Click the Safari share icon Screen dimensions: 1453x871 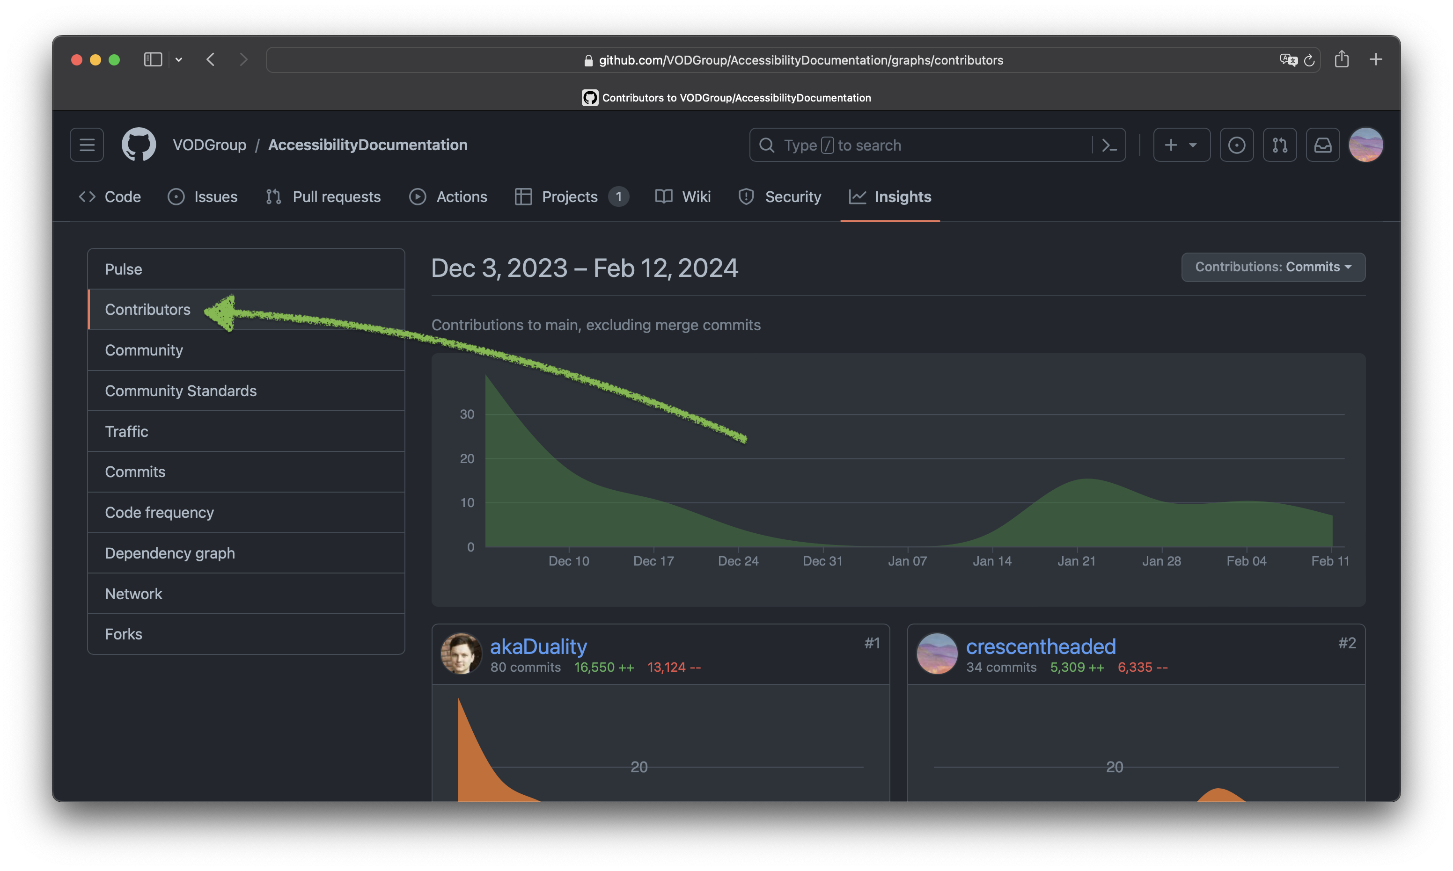[x=1342, y=59]
